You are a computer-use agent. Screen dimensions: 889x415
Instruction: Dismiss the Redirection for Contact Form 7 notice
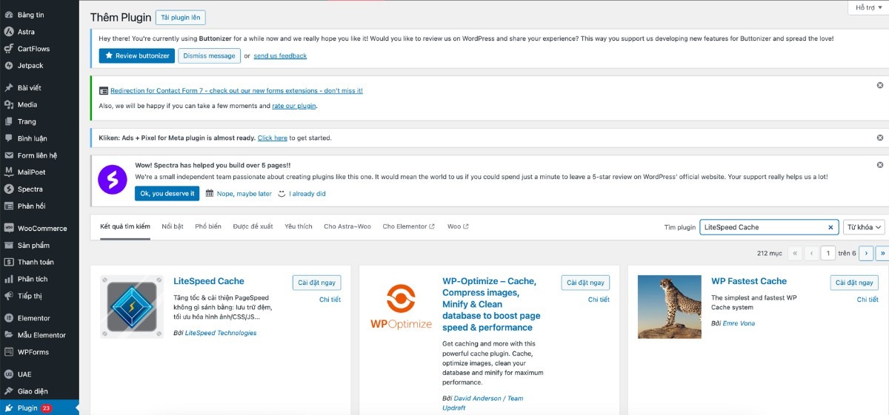pyautogui.click(x=879, y=86)
